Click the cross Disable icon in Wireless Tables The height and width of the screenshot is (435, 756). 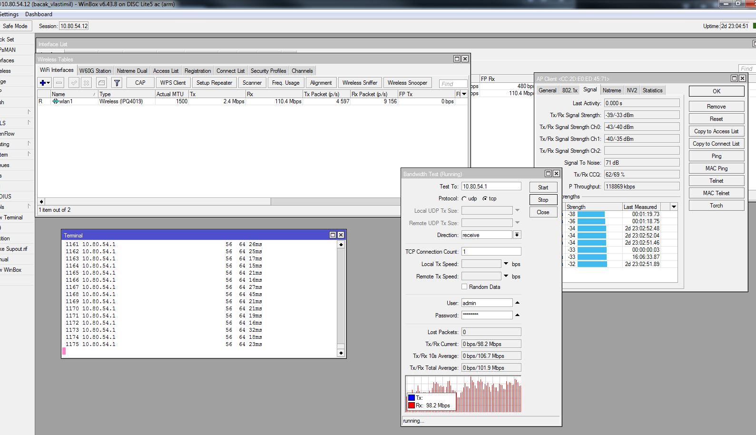click(86, 83)
